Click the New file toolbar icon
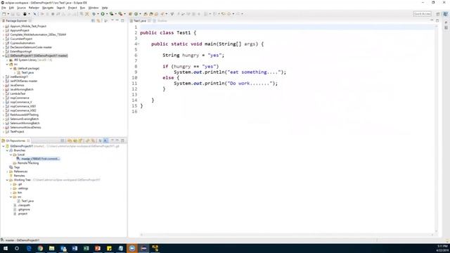 [x=4, y=14]
